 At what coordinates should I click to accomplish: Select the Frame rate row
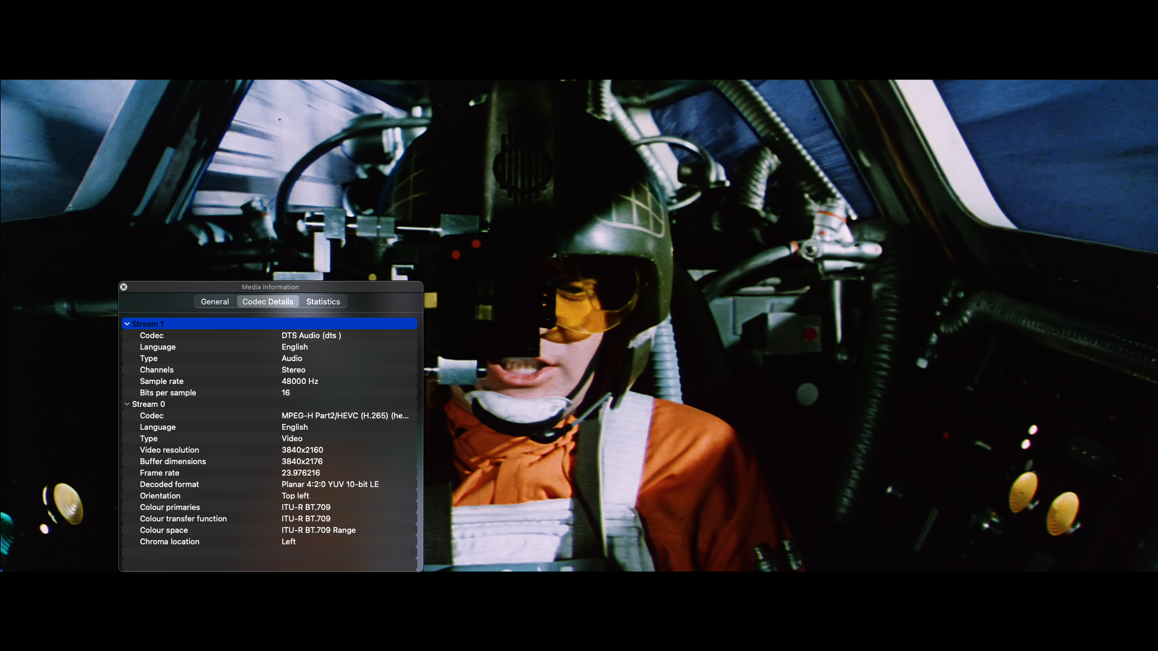159,473
